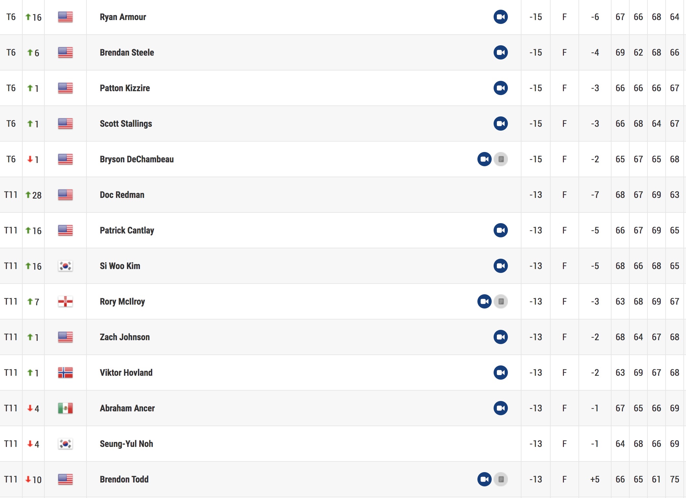Click Bryson DeChambeau's gray scorecard icon
Viewport: 686px width, 498px height.
pyautogui.click(x=501, y=159)
